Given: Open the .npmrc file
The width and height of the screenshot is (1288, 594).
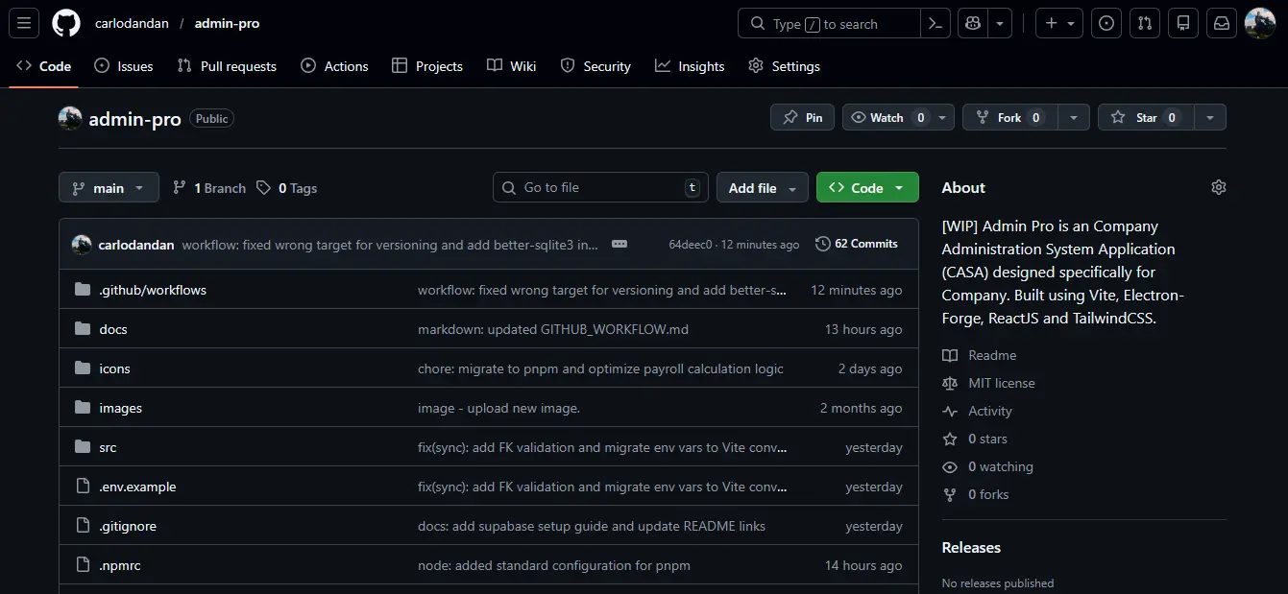Looking at the screenshot, I should 120,565.
